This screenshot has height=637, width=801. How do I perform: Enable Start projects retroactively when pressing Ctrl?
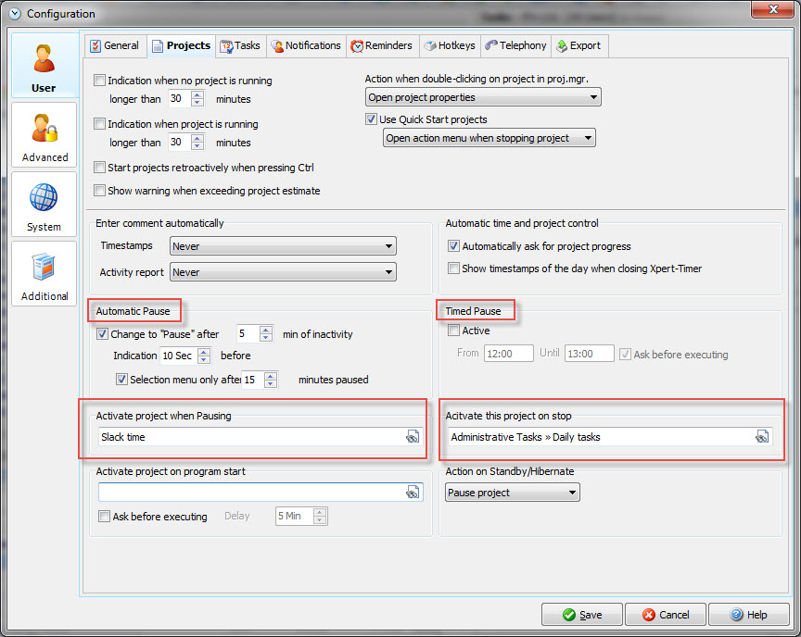[100, 168]
